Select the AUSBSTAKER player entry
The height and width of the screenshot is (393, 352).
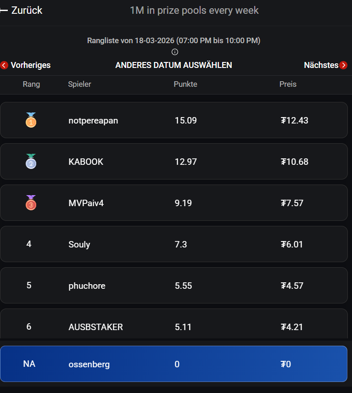point(174,324)
